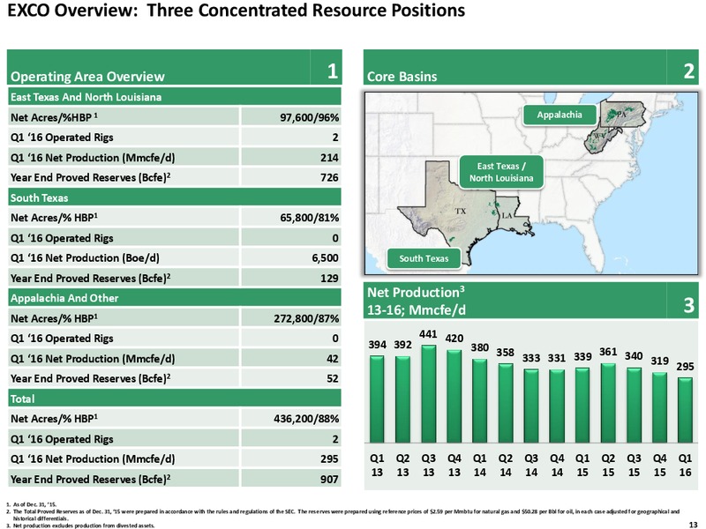
Task: Select the value "97,600/96%"
Action: point(310,118)
